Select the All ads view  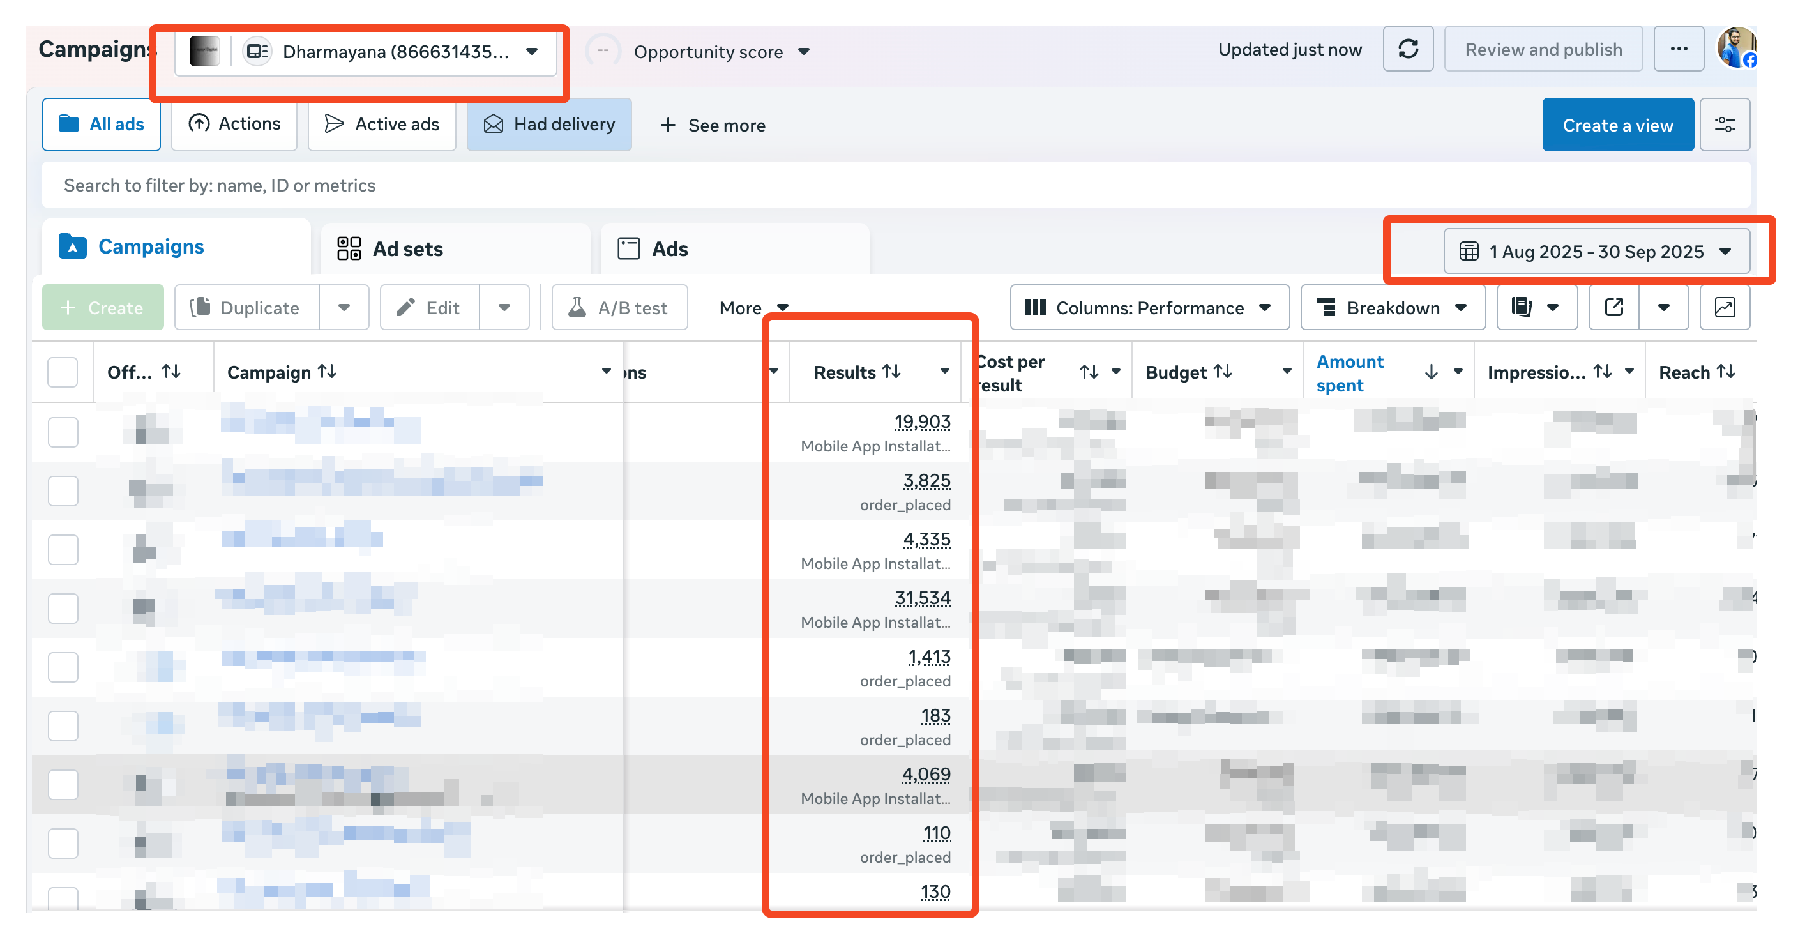[x=102, y=125]
